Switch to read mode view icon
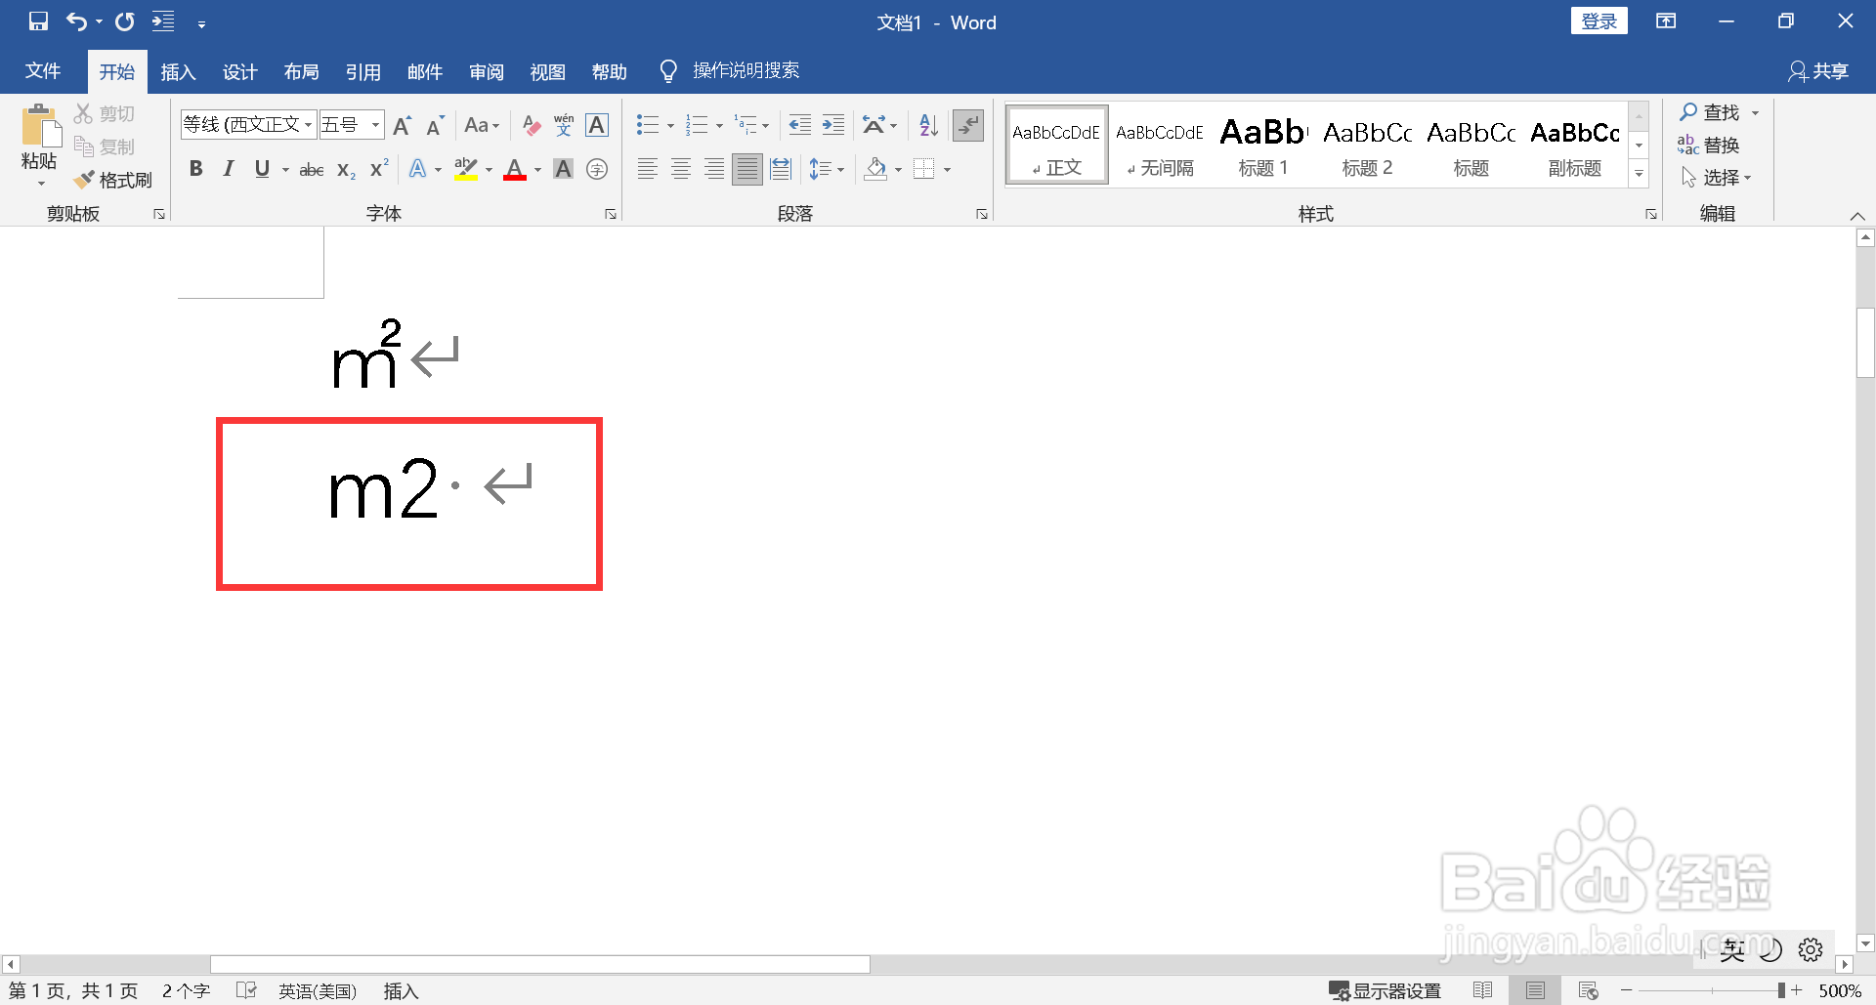 [x=1482, y=990]
